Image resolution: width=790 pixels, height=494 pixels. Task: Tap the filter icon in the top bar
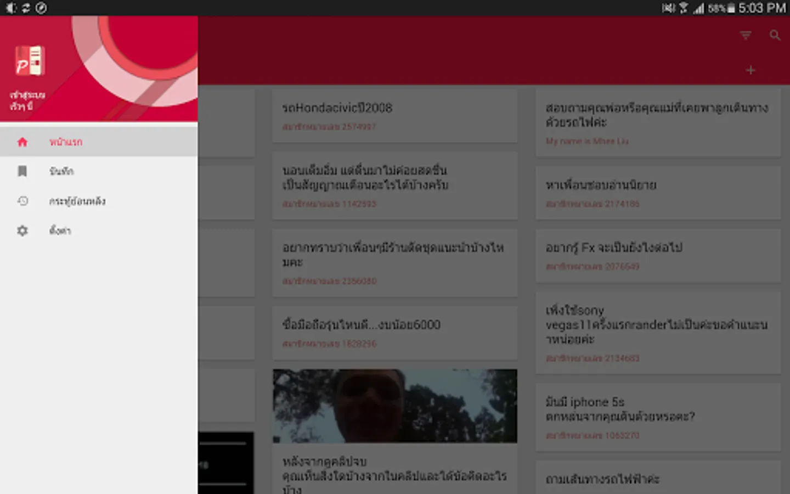tap(746, 36)
